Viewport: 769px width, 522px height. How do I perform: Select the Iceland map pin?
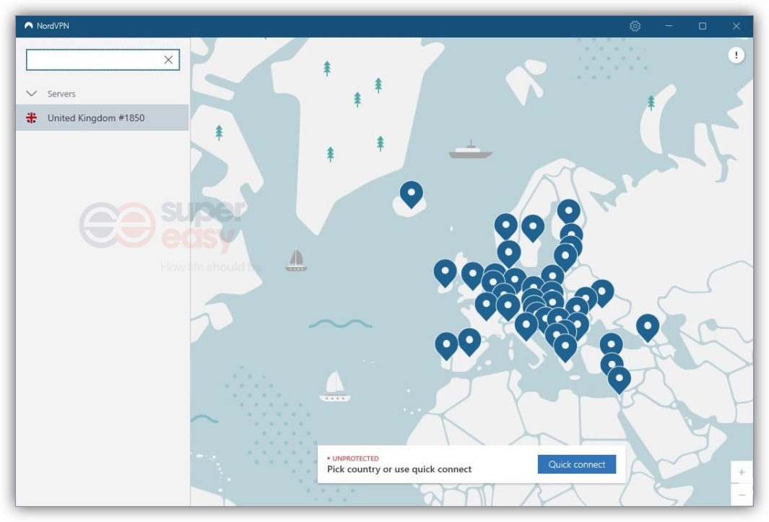[412, 194]
